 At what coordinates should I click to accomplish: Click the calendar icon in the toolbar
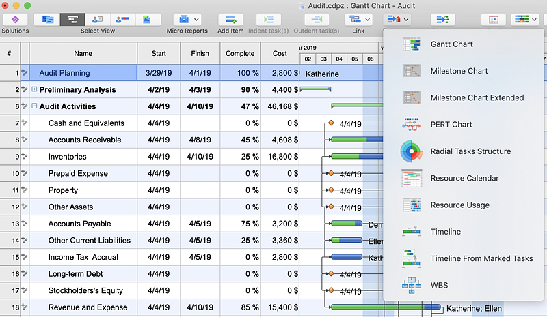click(494, 20)
